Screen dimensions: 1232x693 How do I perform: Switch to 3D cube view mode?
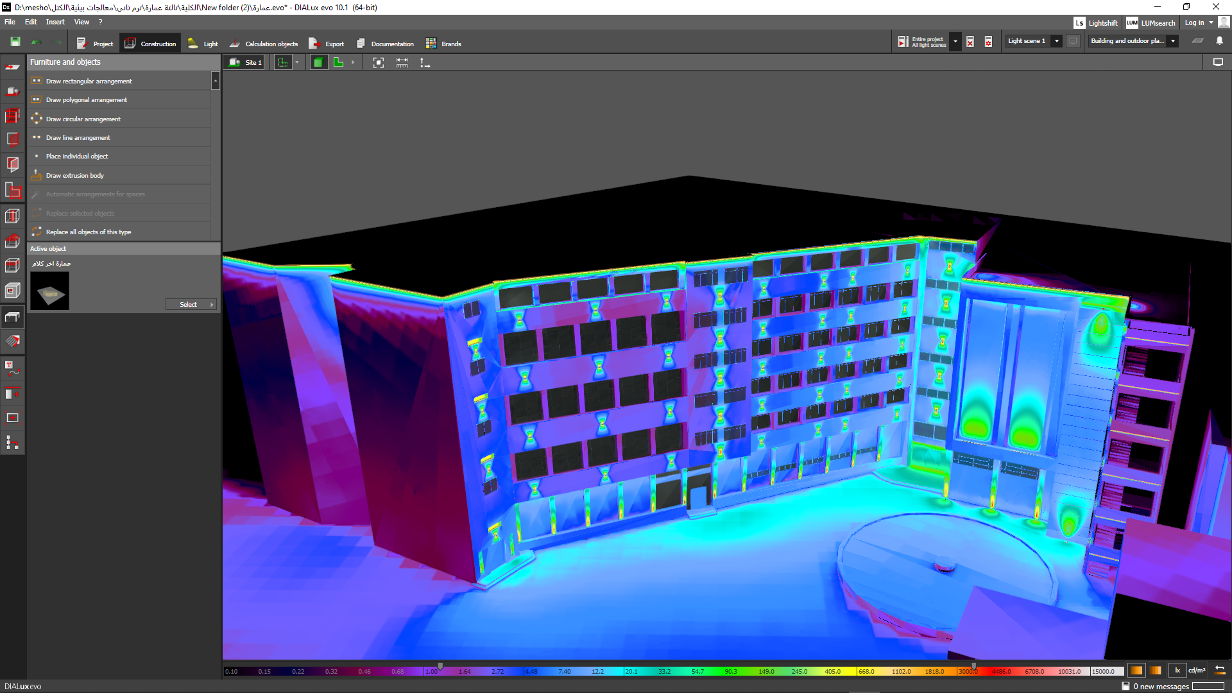(x=318, y=62)
